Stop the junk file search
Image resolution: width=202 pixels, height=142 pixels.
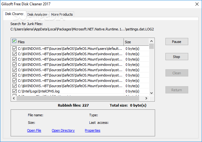pyautogui.click(x=177, y=57)
